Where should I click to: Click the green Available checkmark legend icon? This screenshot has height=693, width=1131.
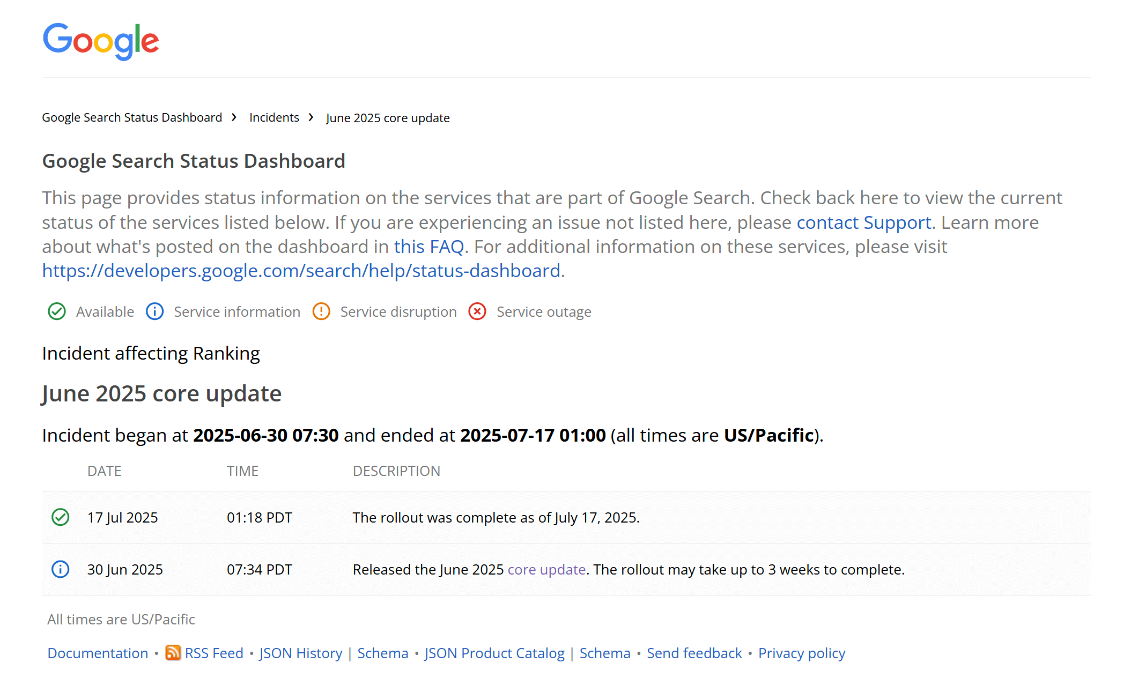[57, 311]
